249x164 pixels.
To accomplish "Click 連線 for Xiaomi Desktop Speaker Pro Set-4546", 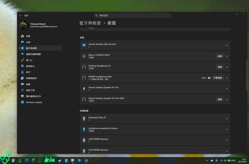I will pos(220,99).
